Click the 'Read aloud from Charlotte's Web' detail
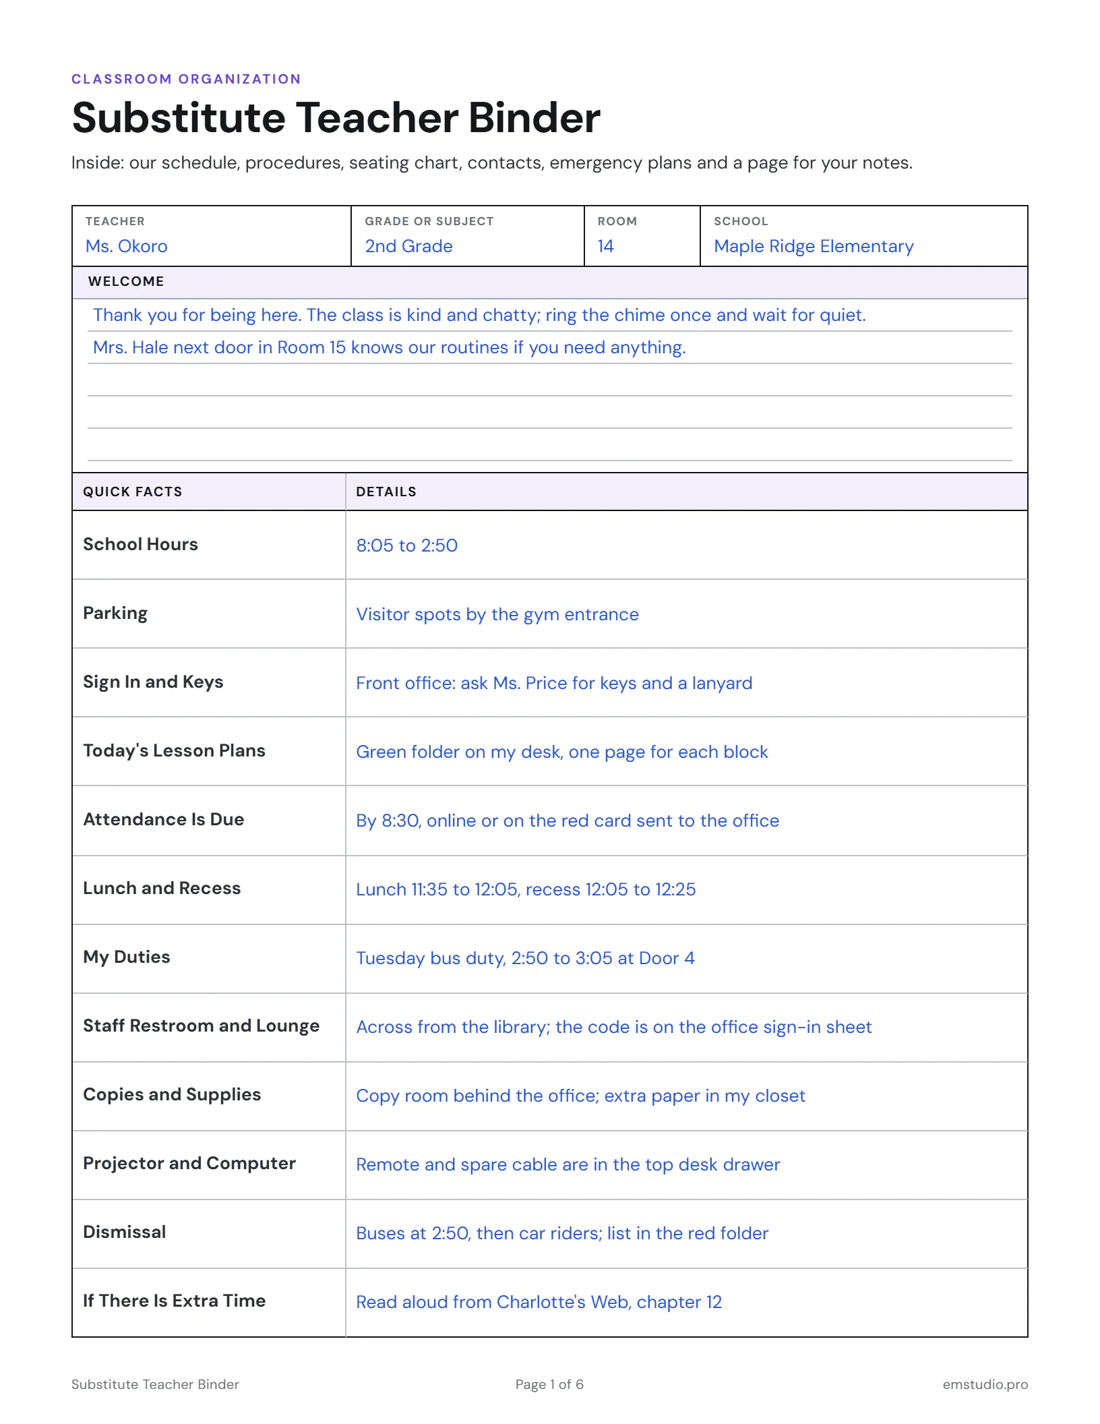Screen dimensions: 1100x1424 click(x=539, y=1302)
